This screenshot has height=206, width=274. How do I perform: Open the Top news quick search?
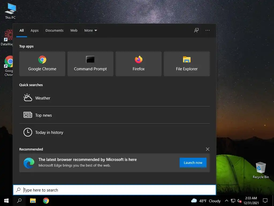tap(115, 115)
